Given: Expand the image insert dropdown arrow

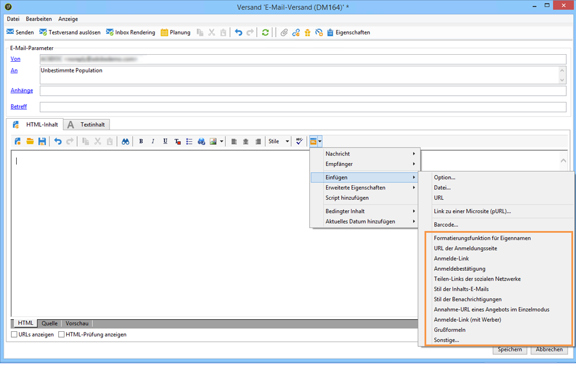Looking at the screenshot, I should (221, 141).
